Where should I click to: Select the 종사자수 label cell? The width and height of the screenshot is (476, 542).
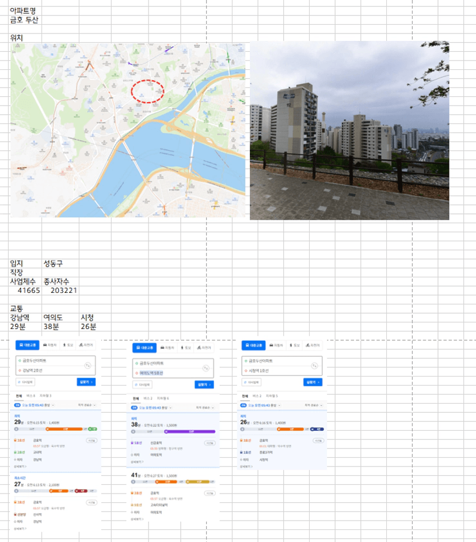click(x=60, y=281)
